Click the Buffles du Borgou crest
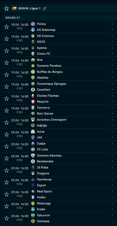The width and height of the screenshot is (117, 226). tap(33, 72)
